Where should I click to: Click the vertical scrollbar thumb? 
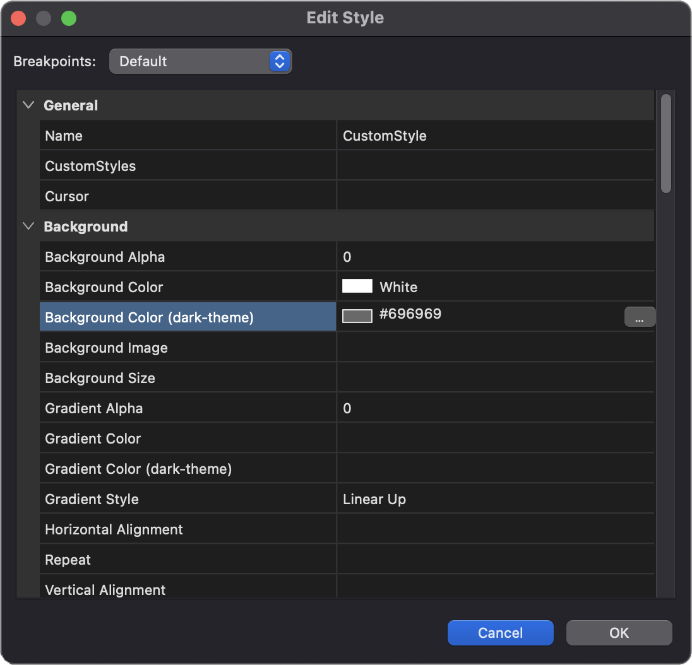(665, 143)
